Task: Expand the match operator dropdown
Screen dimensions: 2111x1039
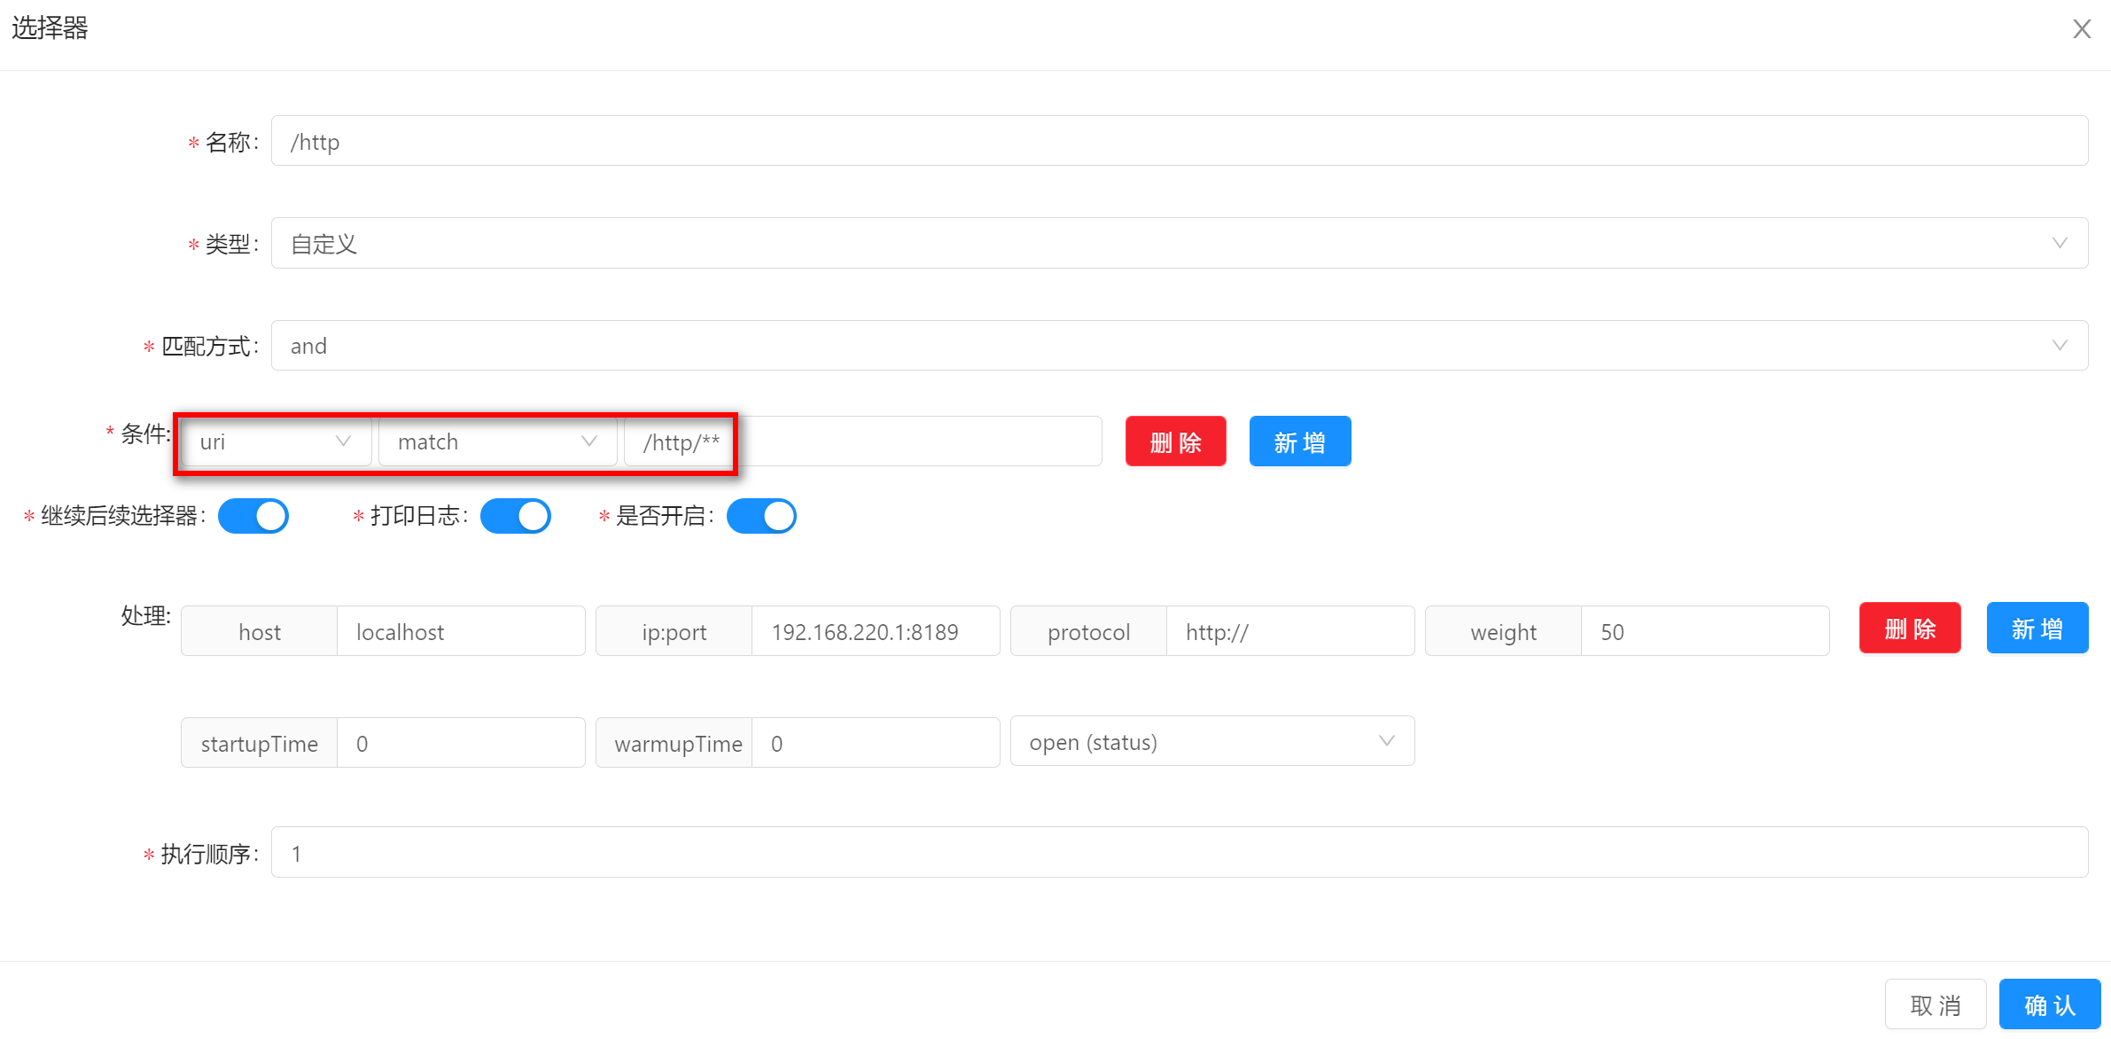Action: coord(497,441)
